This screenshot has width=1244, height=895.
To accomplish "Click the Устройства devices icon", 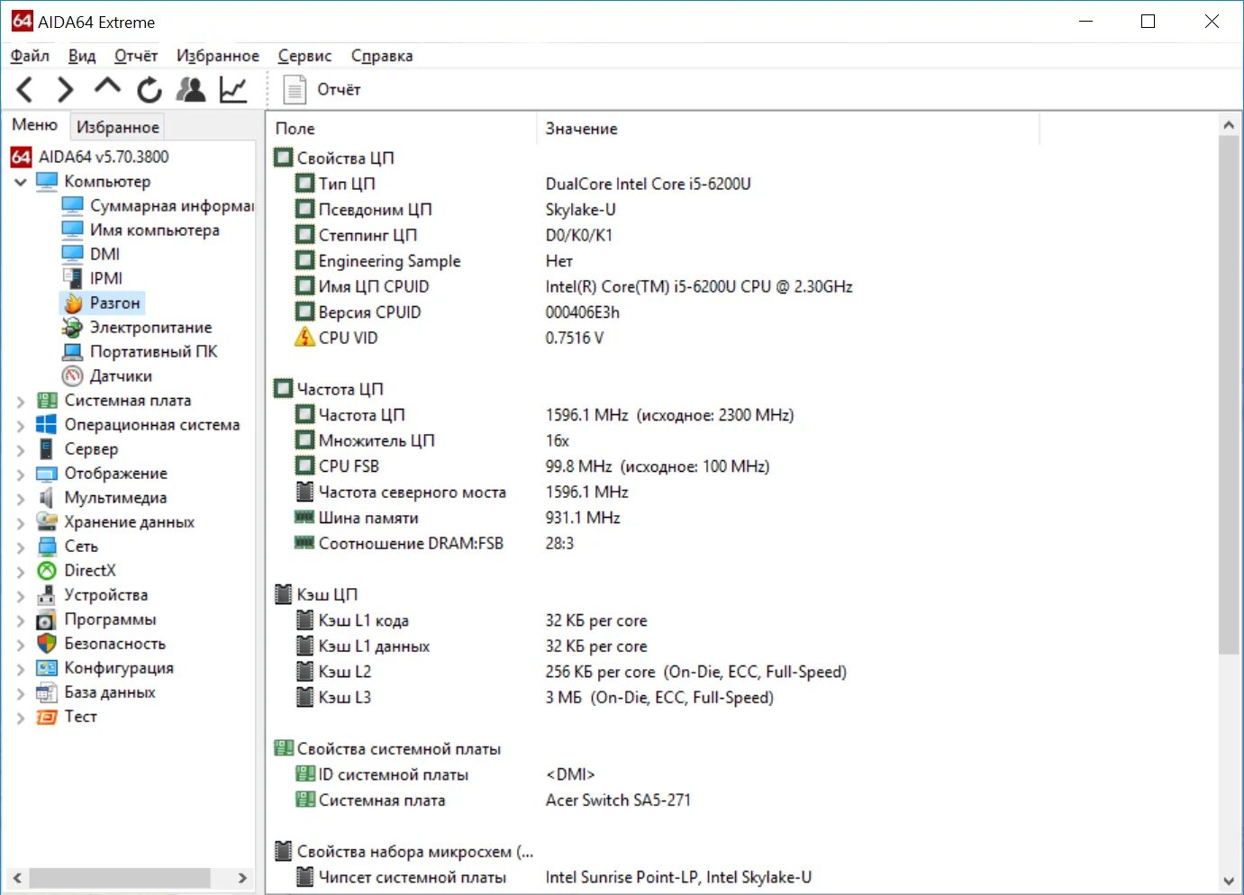I will pyautogui.click(x=47, y=595).
